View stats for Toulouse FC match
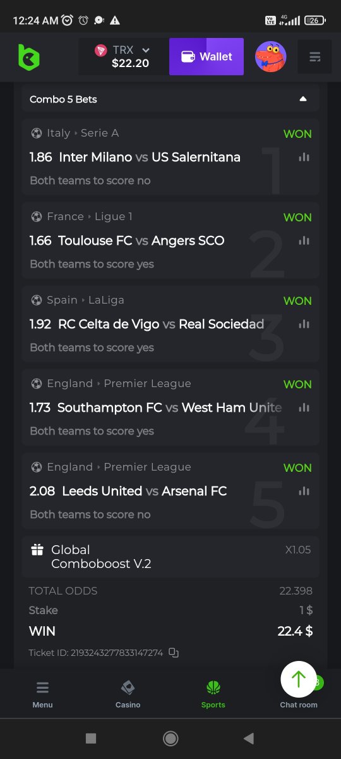This screenshot has width=341, height=759. (x=304, y=240)
